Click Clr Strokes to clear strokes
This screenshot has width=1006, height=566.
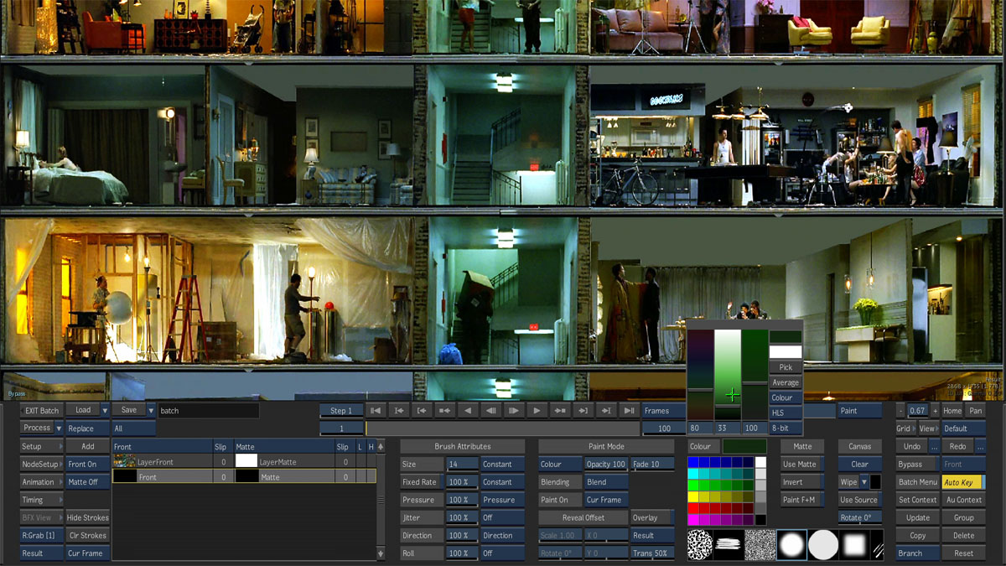coord(87,536)
